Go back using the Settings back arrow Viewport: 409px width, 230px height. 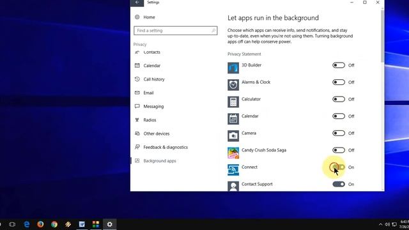(137, 3)
